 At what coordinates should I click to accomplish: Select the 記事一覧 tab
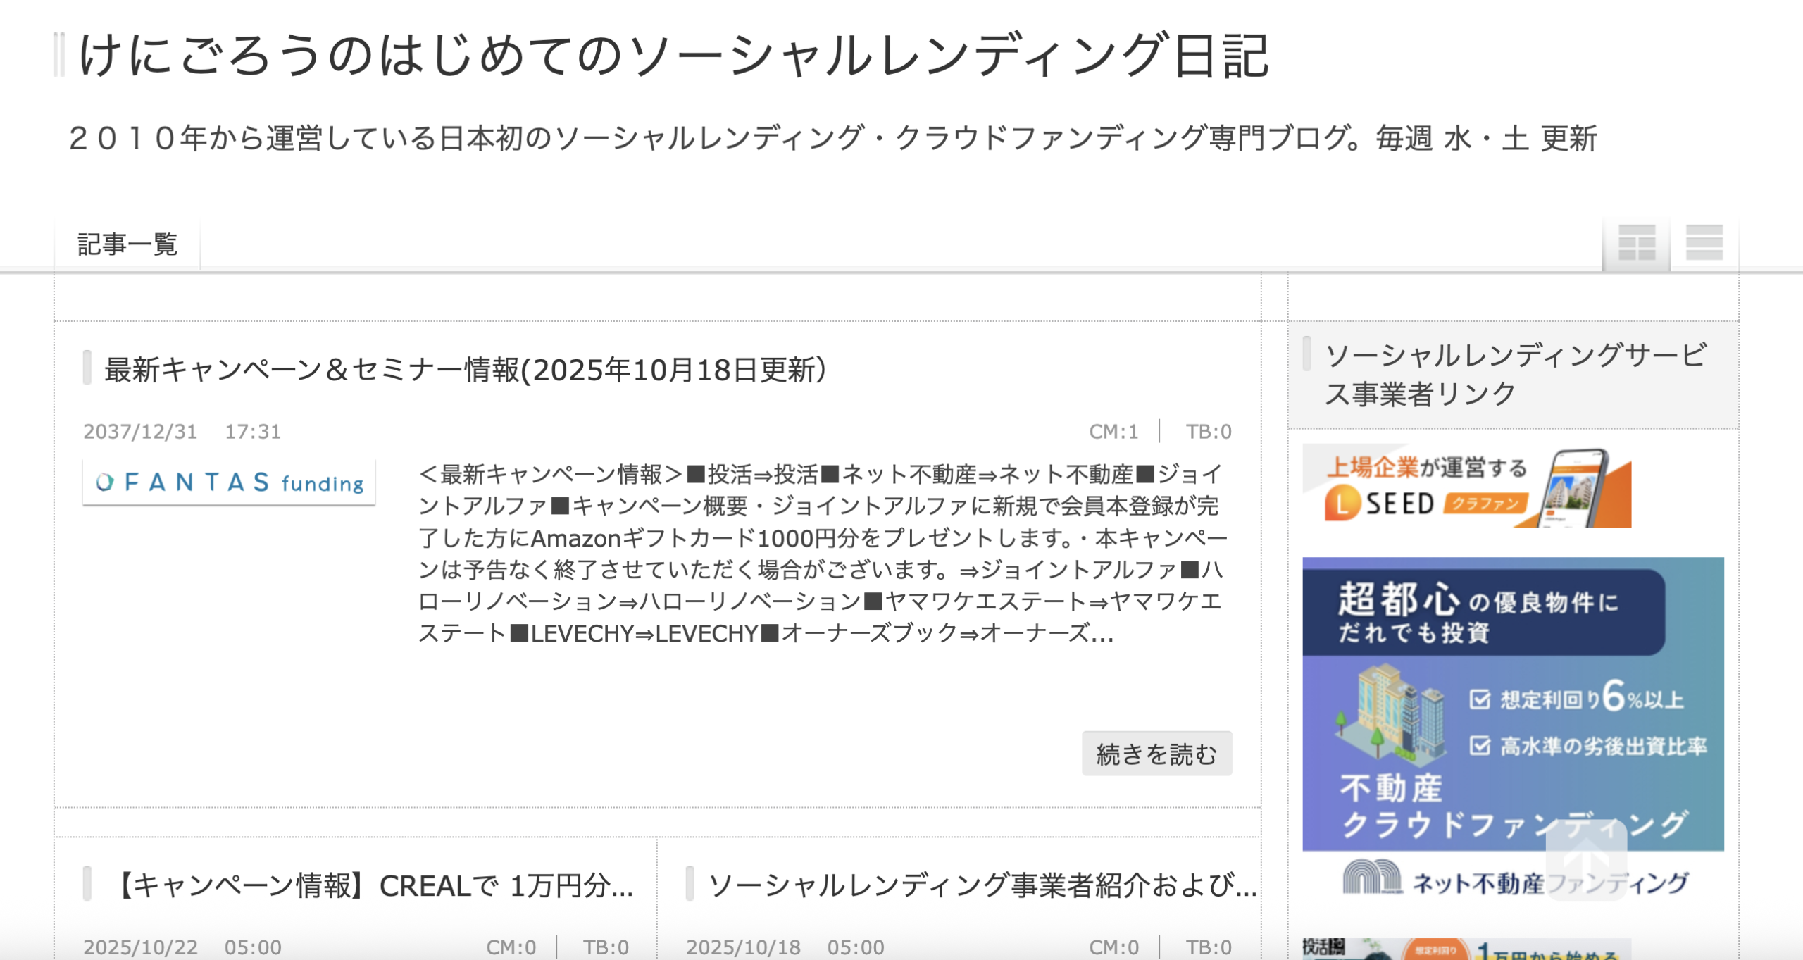click(x=127, y=244)
